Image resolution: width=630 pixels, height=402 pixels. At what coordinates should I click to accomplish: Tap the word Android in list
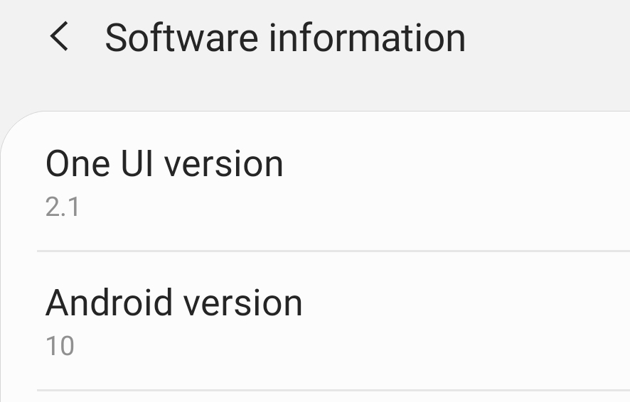click(110, 303)
